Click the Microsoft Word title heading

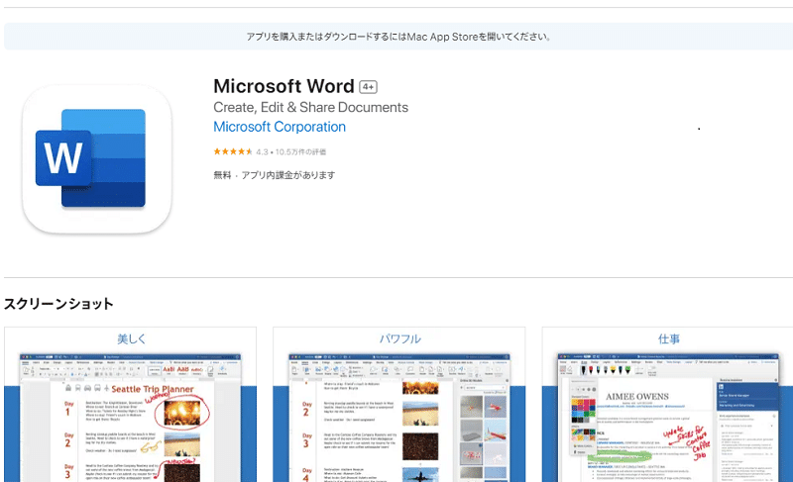[283, 86]
